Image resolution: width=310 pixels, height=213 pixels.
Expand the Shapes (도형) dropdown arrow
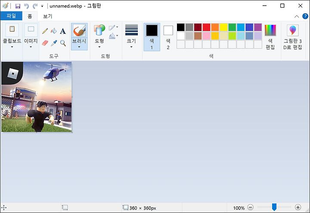pyautogui.click(x=99, y=47)
